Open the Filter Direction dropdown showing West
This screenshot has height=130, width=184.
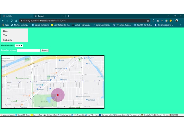pos(19,46)
